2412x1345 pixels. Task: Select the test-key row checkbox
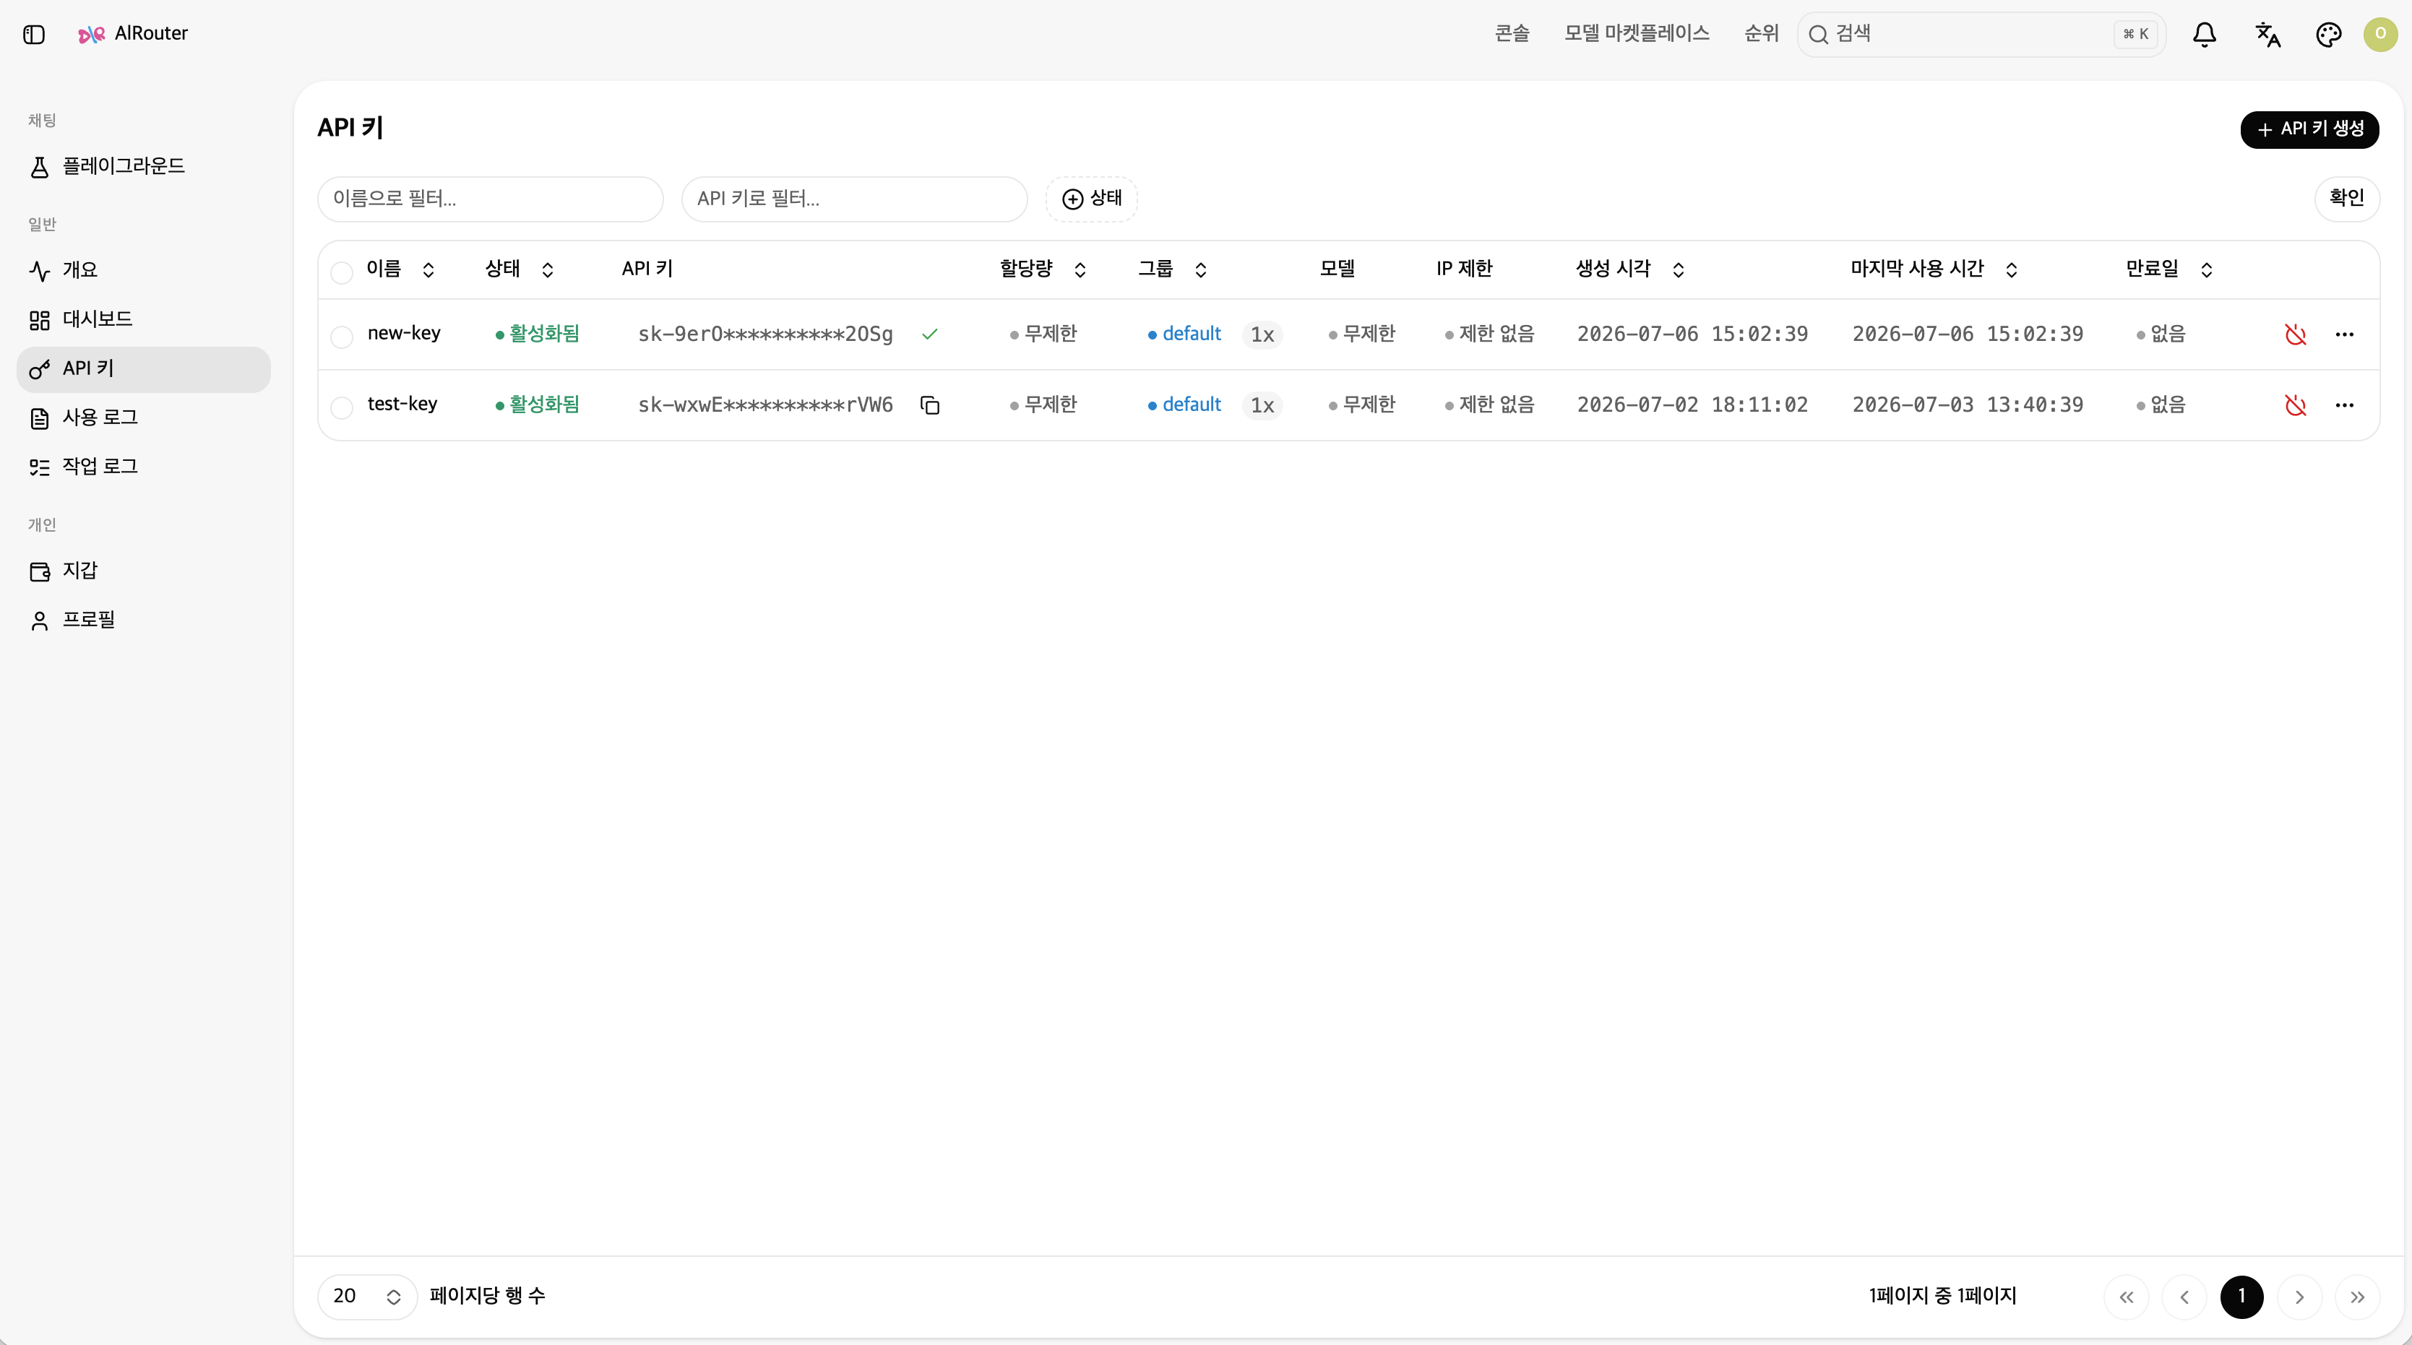pos(342,407)
